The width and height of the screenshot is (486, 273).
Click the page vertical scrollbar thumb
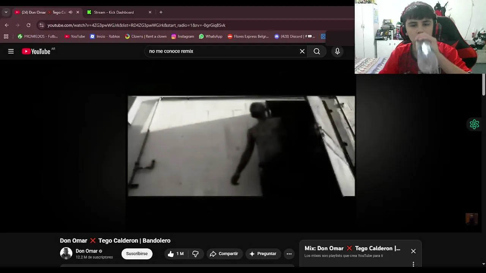click(x=484, y=85)
